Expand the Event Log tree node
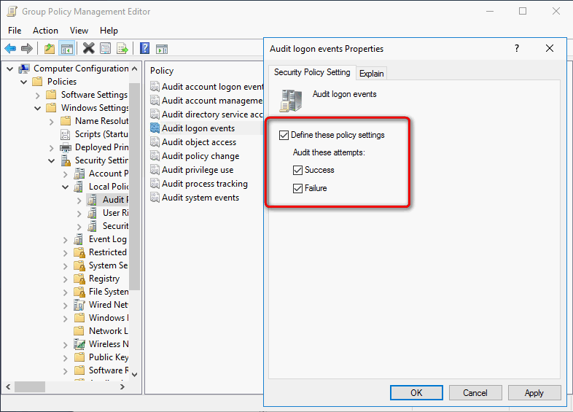Viewport: 573px width, 412px height. tap(66, 239)
